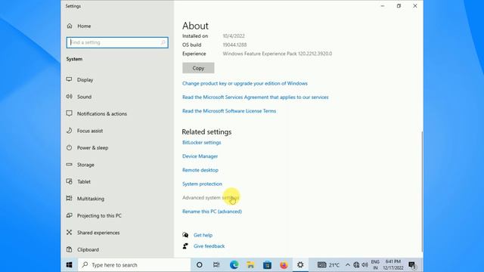Click the taskbar Type here to search box
Viewport: 484px width, 272px height.
click(135, 265)
